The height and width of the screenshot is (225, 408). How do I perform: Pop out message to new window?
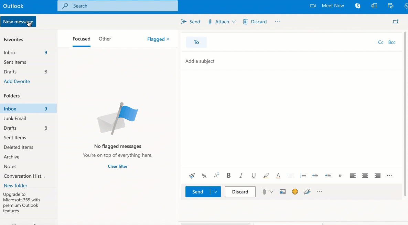[x=396, y=22]
